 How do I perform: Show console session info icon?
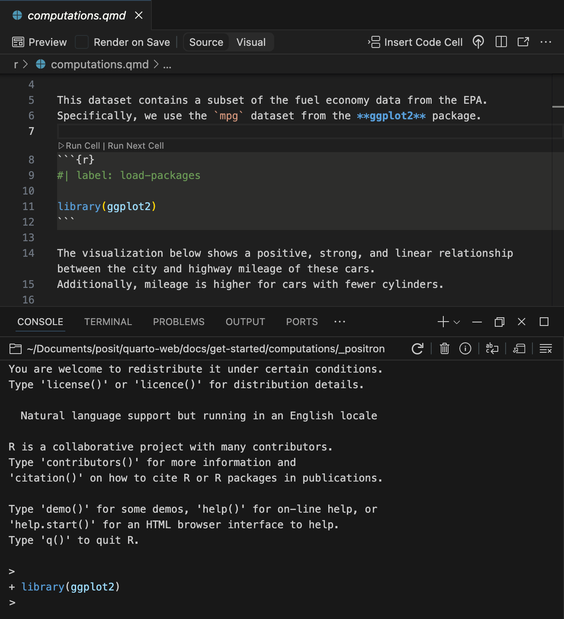pos(465,348)
